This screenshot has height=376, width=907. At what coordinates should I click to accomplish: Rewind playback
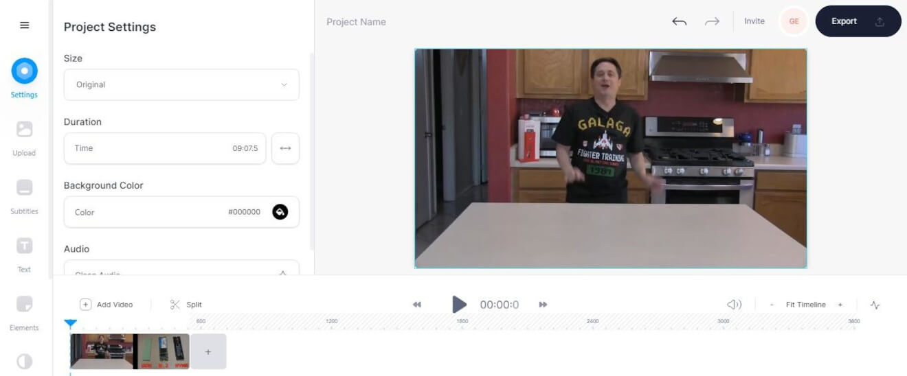417,305
